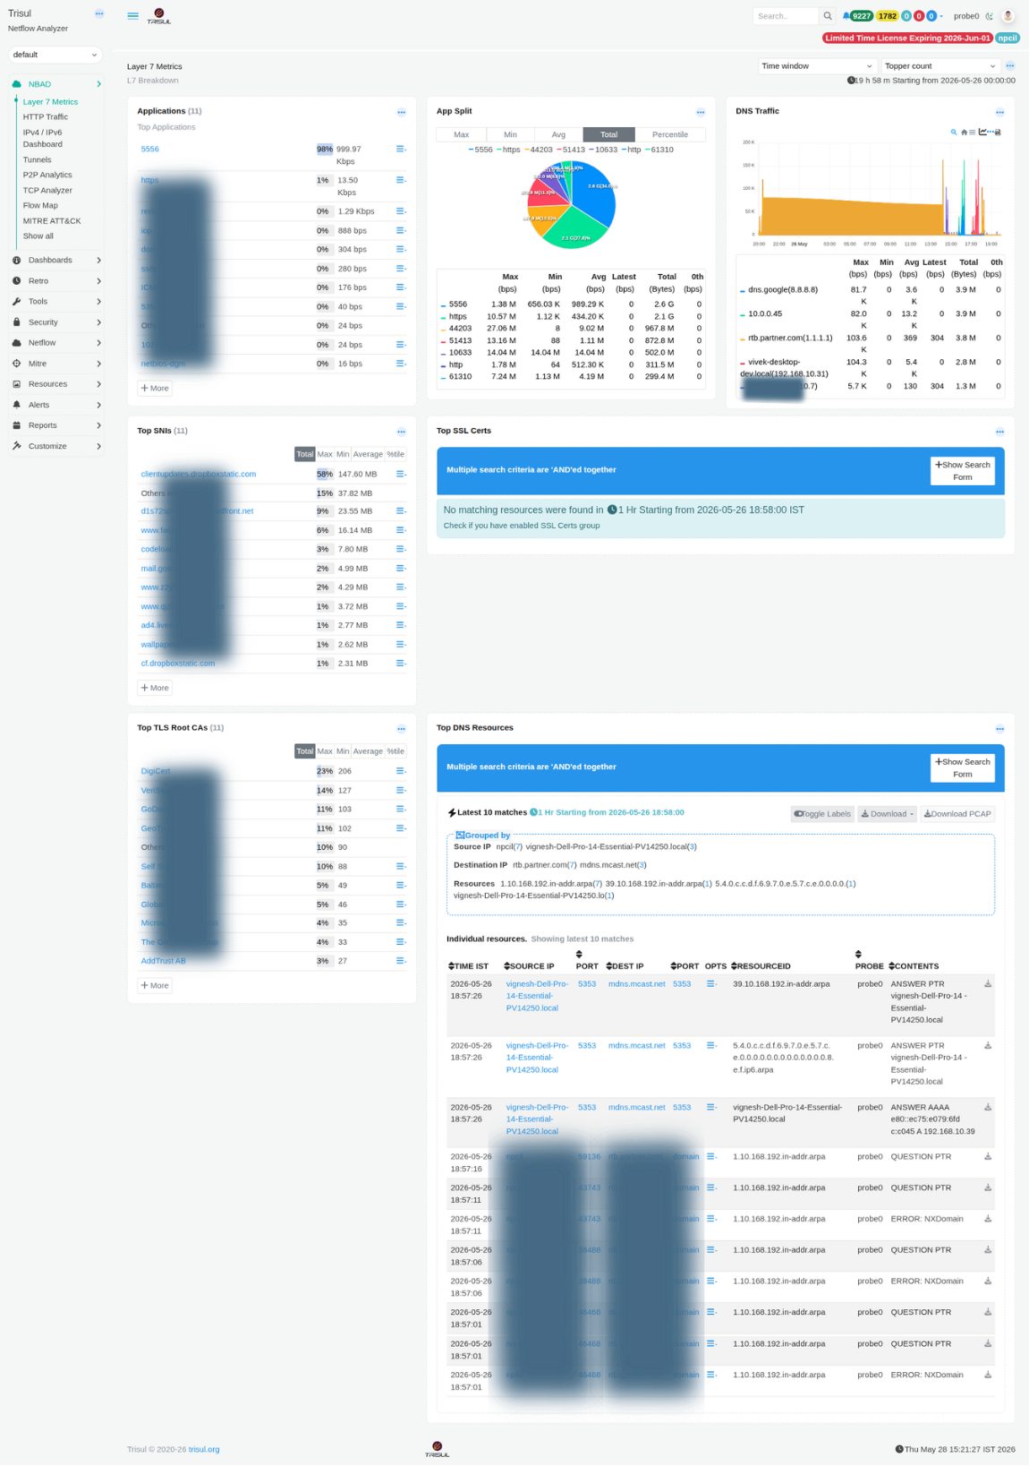Open the user avatar profile menu

[x=1008, y=16]
